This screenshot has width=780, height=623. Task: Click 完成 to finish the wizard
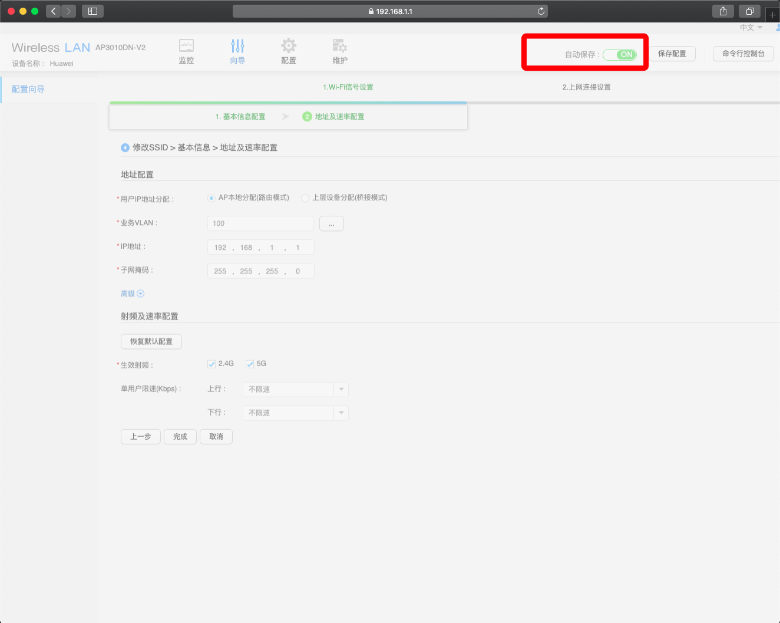pyautogui.click(x=180, y=437)
